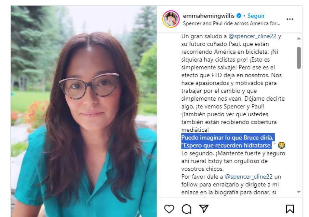
Task: Click the 'Spencer and Paul ride across America' subtitle
Action: (231, 23)
